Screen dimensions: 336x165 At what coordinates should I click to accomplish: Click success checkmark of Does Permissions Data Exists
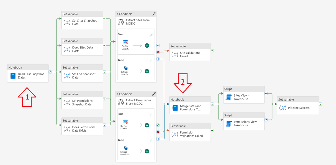(x=104, y=125)
